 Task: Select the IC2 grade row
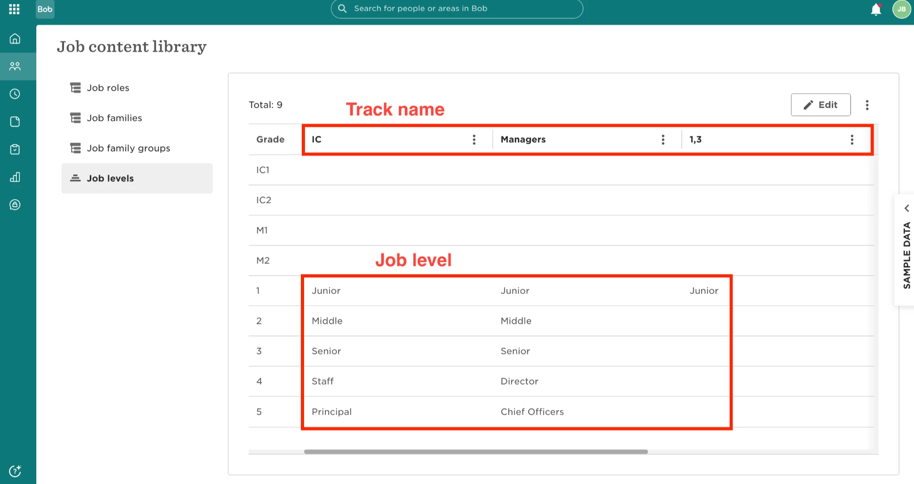point(561,200)
